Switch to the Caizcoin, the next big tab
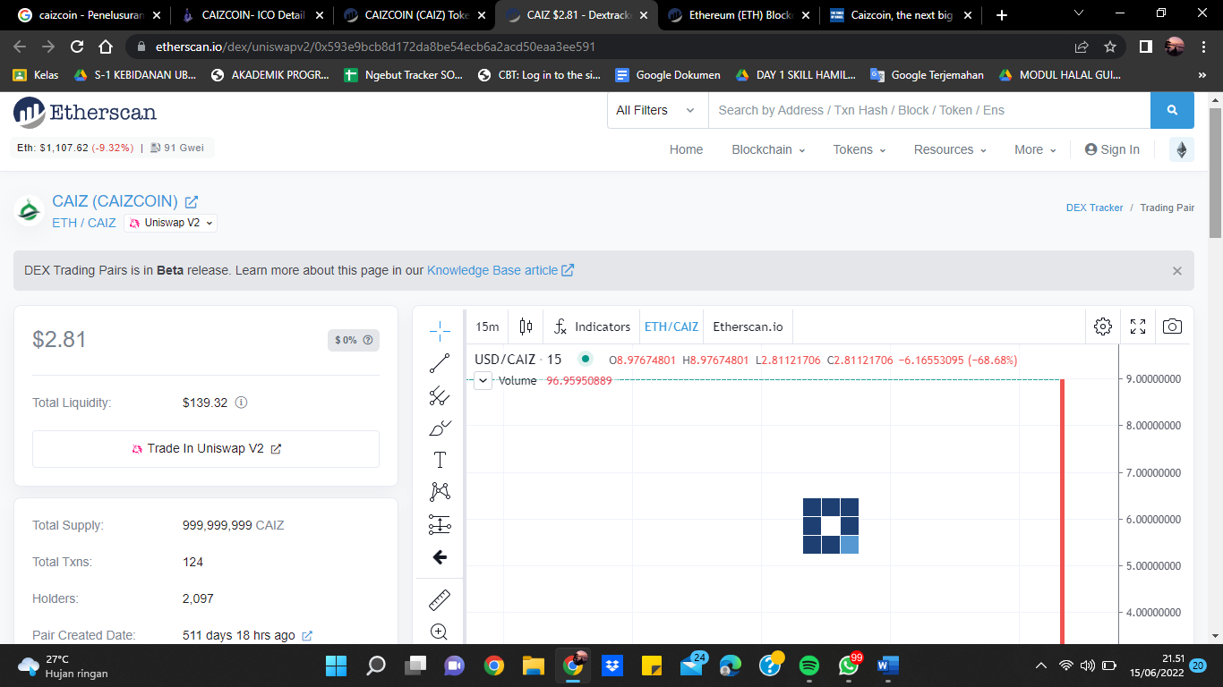 [901, 15]
